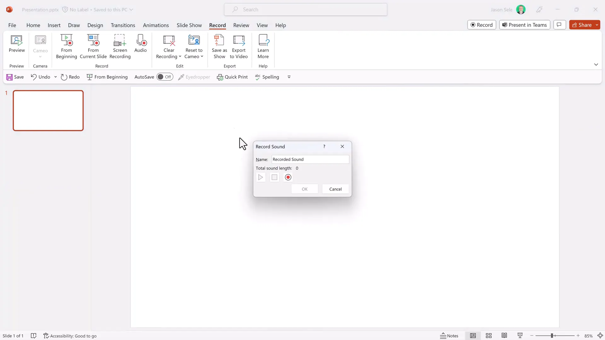Toggle the AutoSave switch
Image resolution: width=605 pixels, height=340 pixels.
pyautogui.click(x=165, y=77)
